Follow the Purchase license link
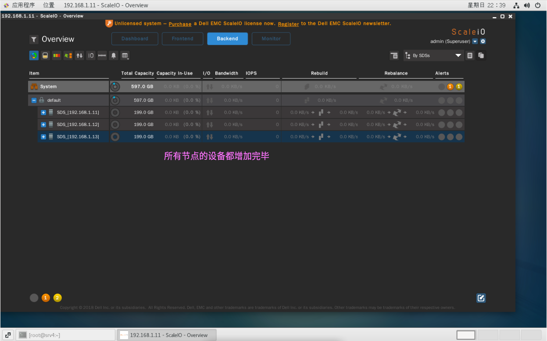Viewport: 547px width, 341px height. coord(180,24)
